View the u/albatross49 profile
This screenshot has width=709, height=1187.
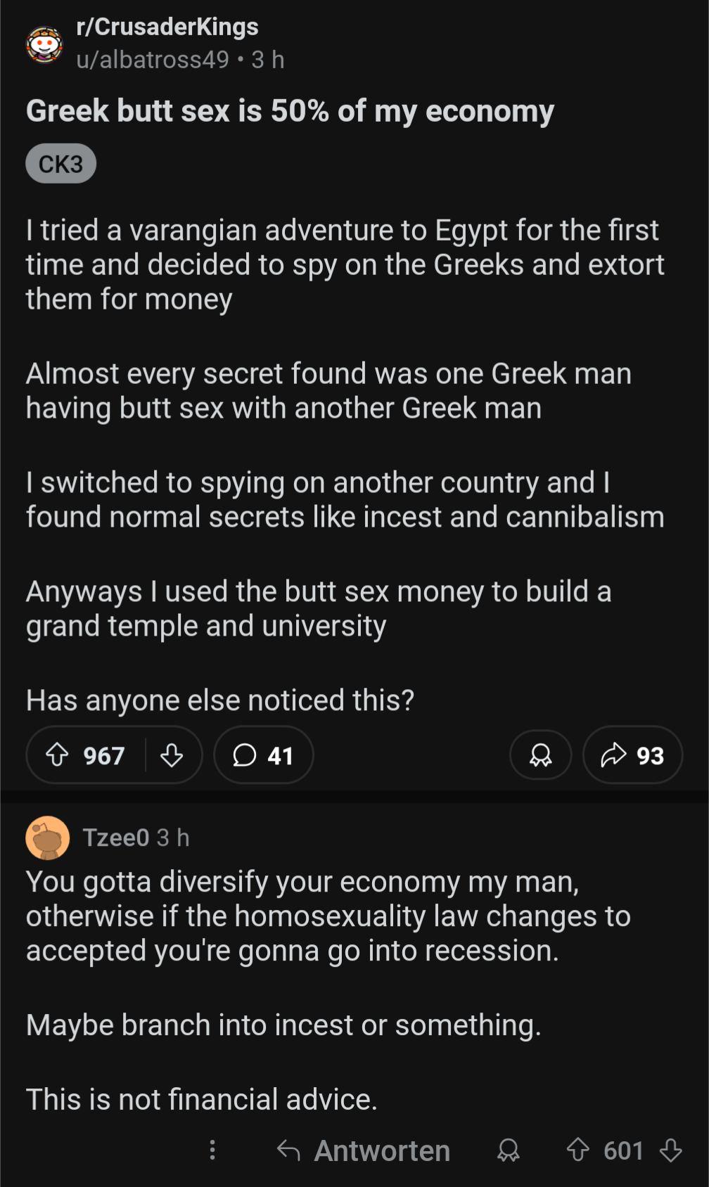click(x=153, y=60)
